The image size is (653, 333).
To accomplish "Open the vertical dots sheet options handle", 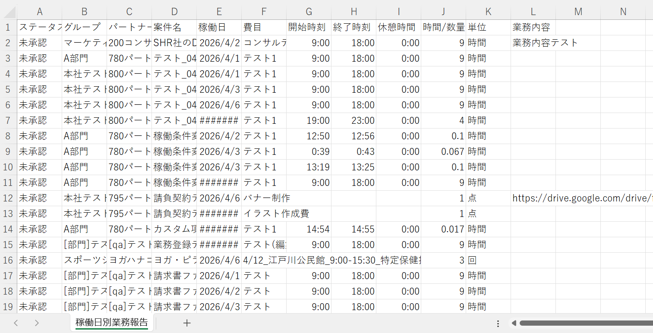I will pyautogui.click(x=498, y=323).
